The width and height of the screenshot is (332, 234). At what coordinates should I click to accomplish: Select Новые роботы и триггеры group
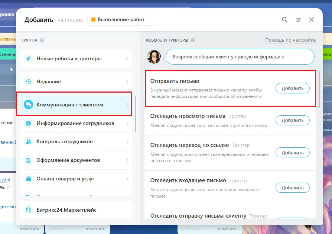pos(76,58)
